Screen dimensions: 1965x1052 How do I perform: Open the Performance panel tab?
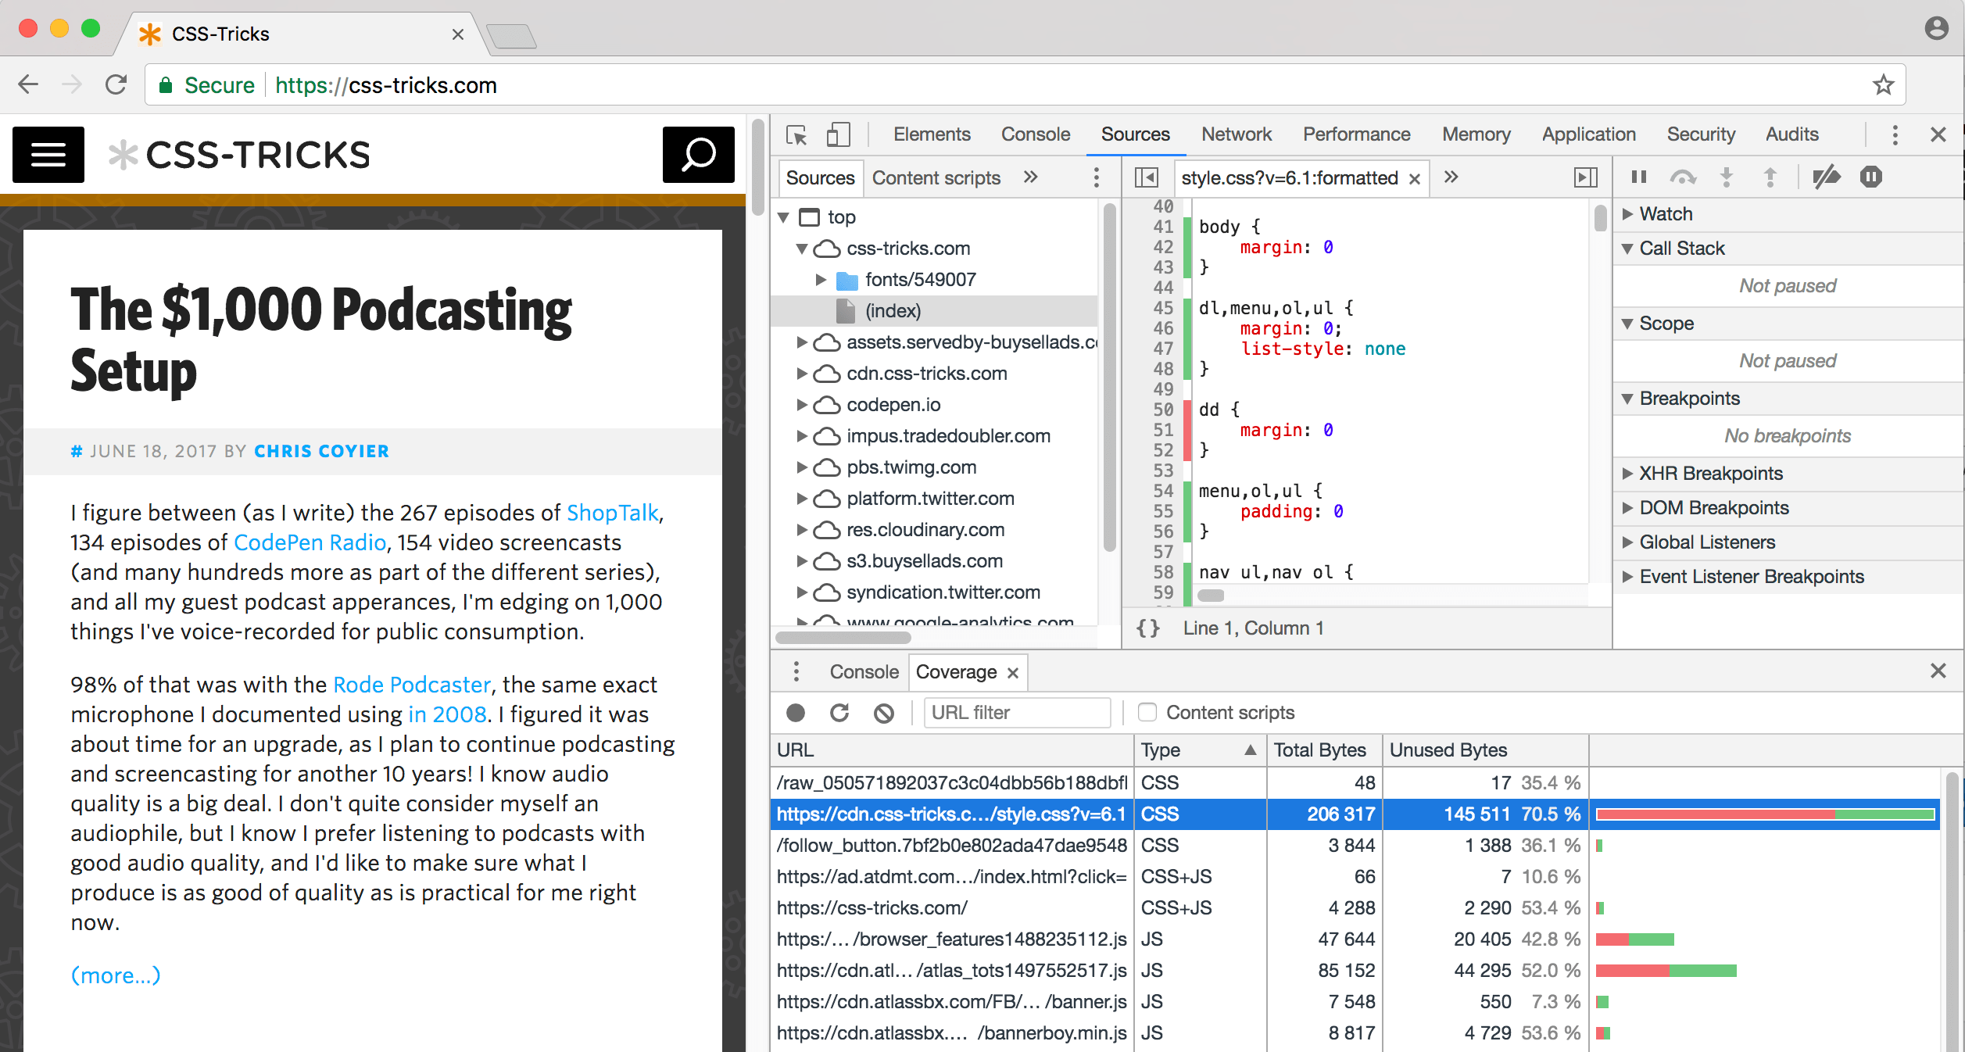[x=1356, y=134]
